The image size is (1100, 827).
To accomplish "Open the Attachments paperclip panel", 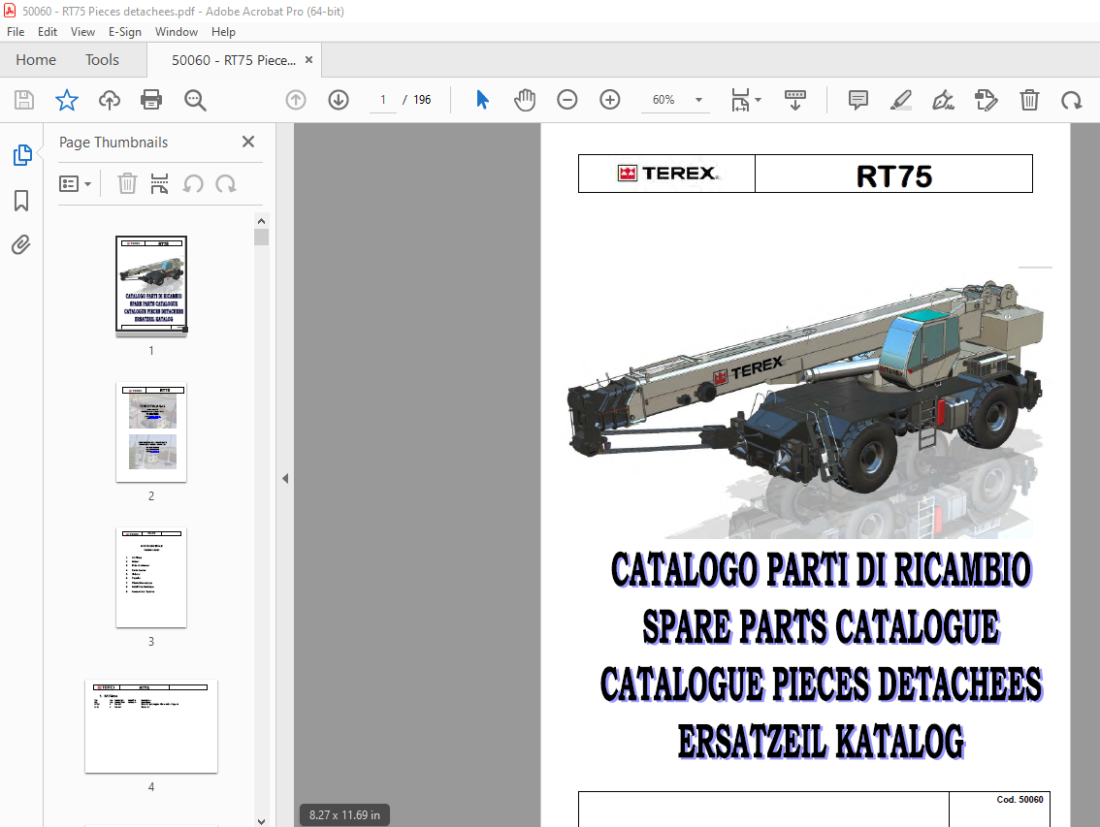I will pyautogui.click(x=21, y=244).
